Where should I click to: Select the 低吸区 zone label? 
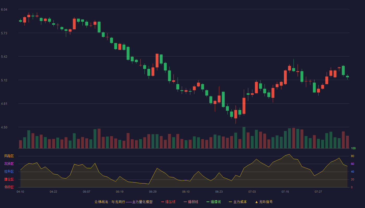[9, 187]
